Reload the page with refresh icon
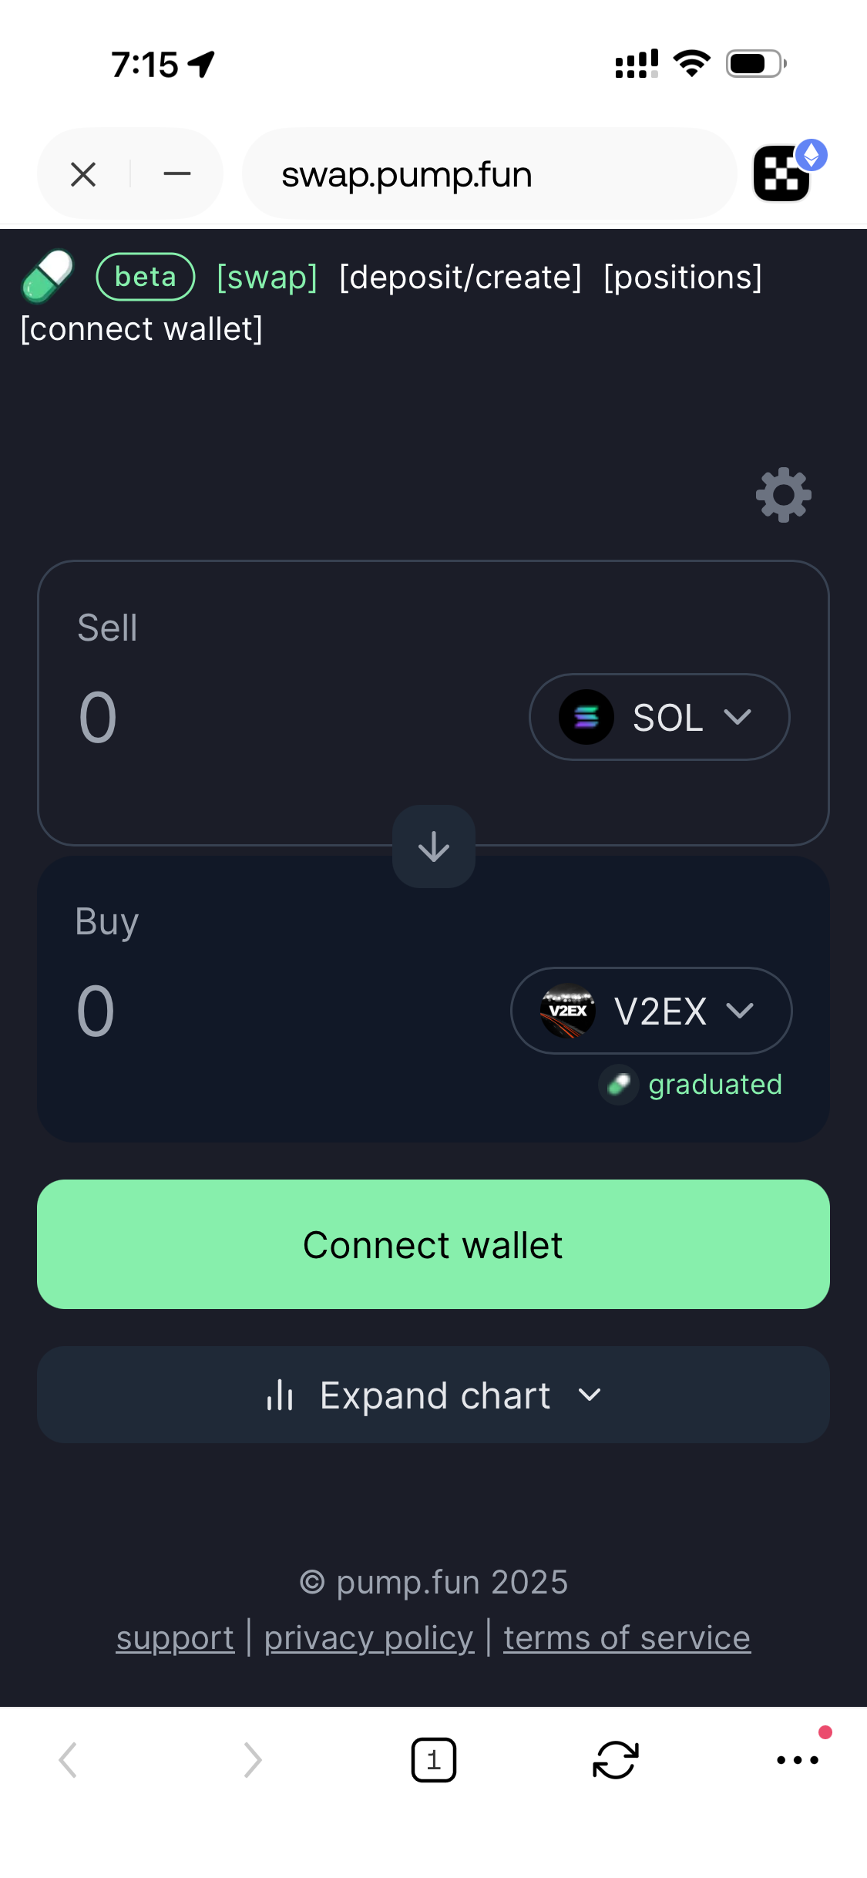The image size is (867, 1878). [615, 1760]
